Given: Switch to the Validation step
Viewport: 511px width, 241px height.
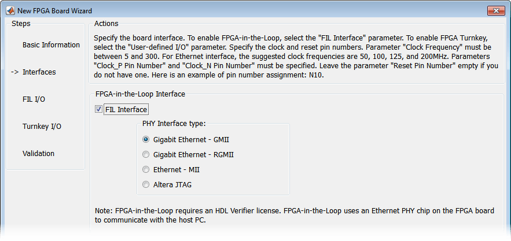Looking at the screenshot, I should coord(38,154).
